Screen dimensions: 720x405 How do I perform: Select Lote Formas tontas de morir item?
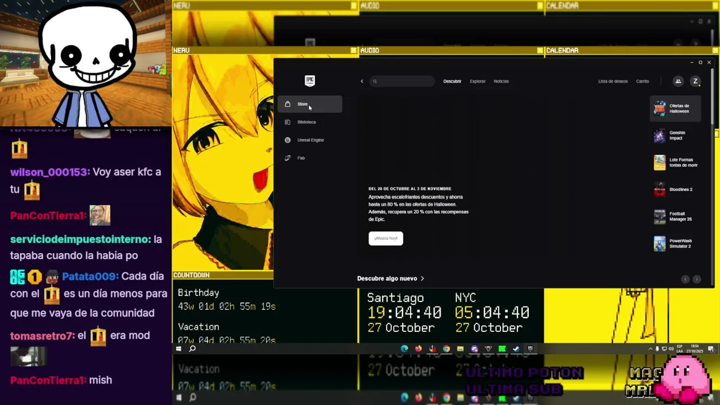point(676,163)
